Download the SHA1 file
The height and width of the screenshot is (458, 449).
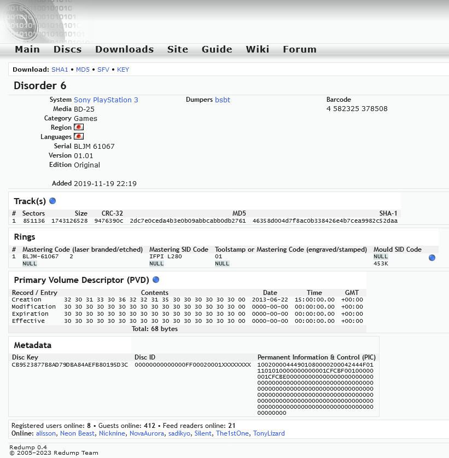coord(60,69)
